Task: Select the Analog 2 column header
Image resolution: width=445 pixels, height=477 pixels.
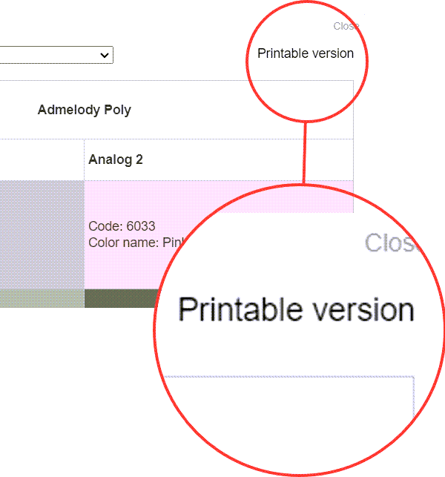Action: (x=116, y=159)
